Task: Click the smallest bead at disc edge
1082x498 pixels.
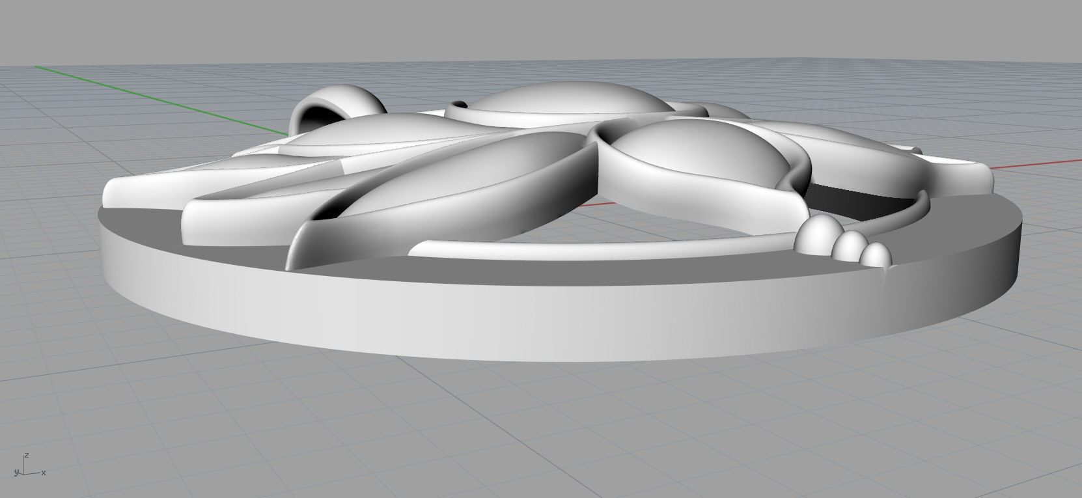Action: click(x=876, y=255)
